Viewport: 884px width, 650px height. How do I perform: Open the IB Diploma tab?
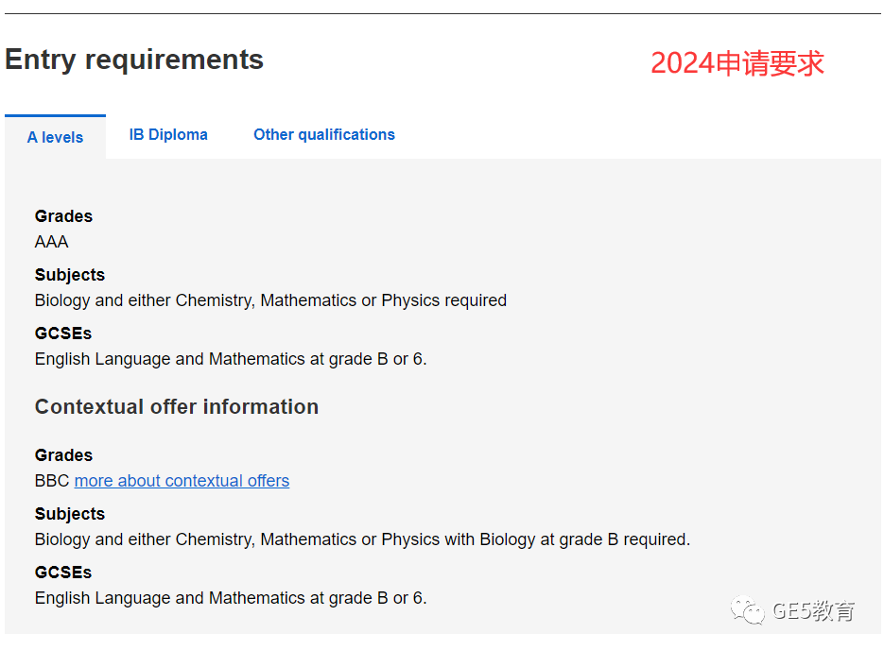168,134
